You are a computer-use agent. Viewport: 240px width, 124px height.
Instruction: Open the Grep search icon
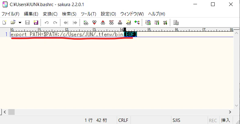(129, 22)
